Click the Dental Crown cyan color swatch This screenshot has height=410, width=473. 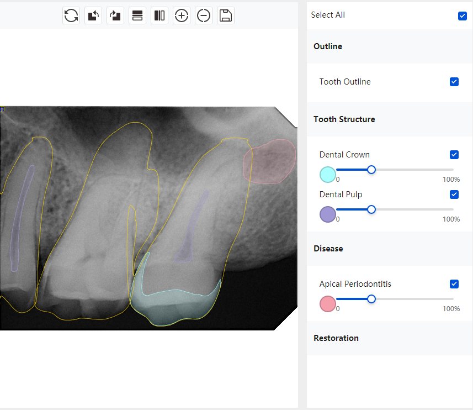[x=328, y=175]
